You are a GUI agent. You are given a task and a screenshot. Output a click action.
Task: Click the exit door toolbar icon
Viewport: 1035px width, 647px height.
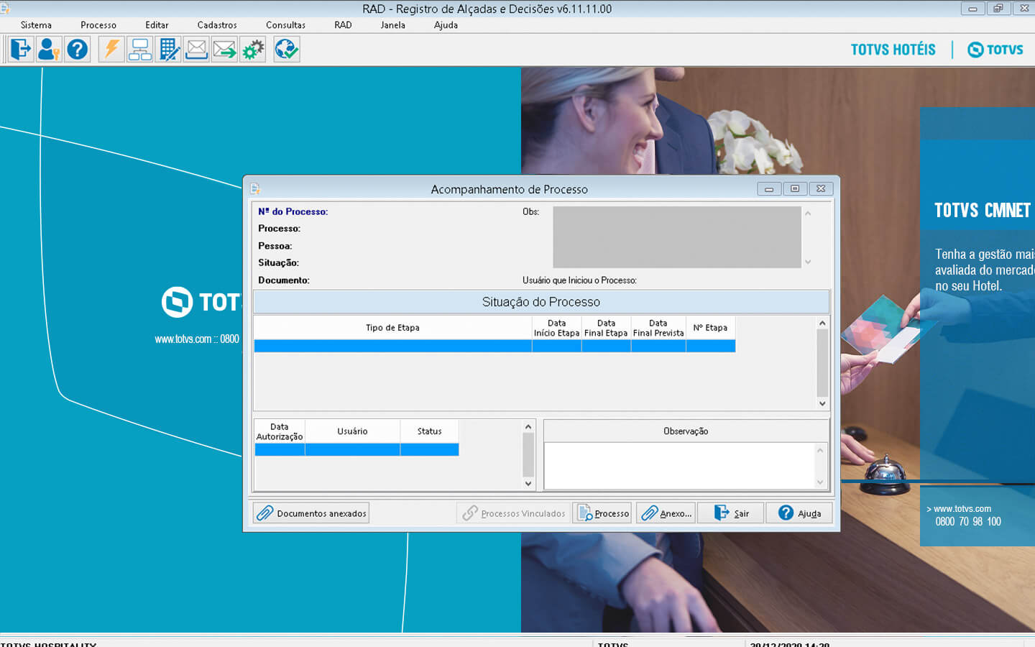(x=21, y=50)
